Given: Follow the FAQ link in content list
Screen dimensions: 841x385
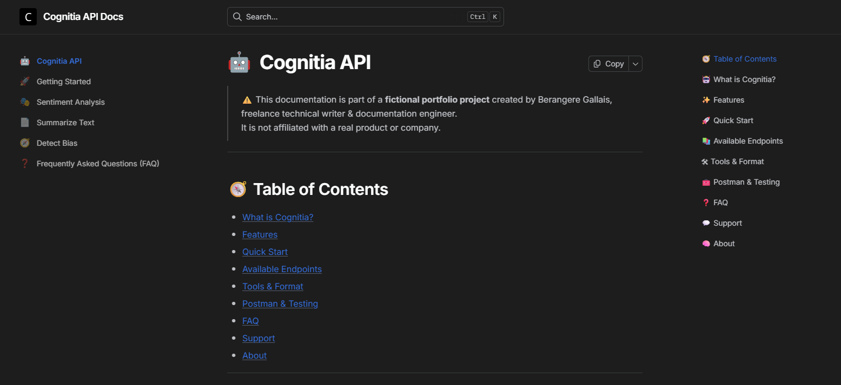Looking at the screenshot, I should (250, 321).
